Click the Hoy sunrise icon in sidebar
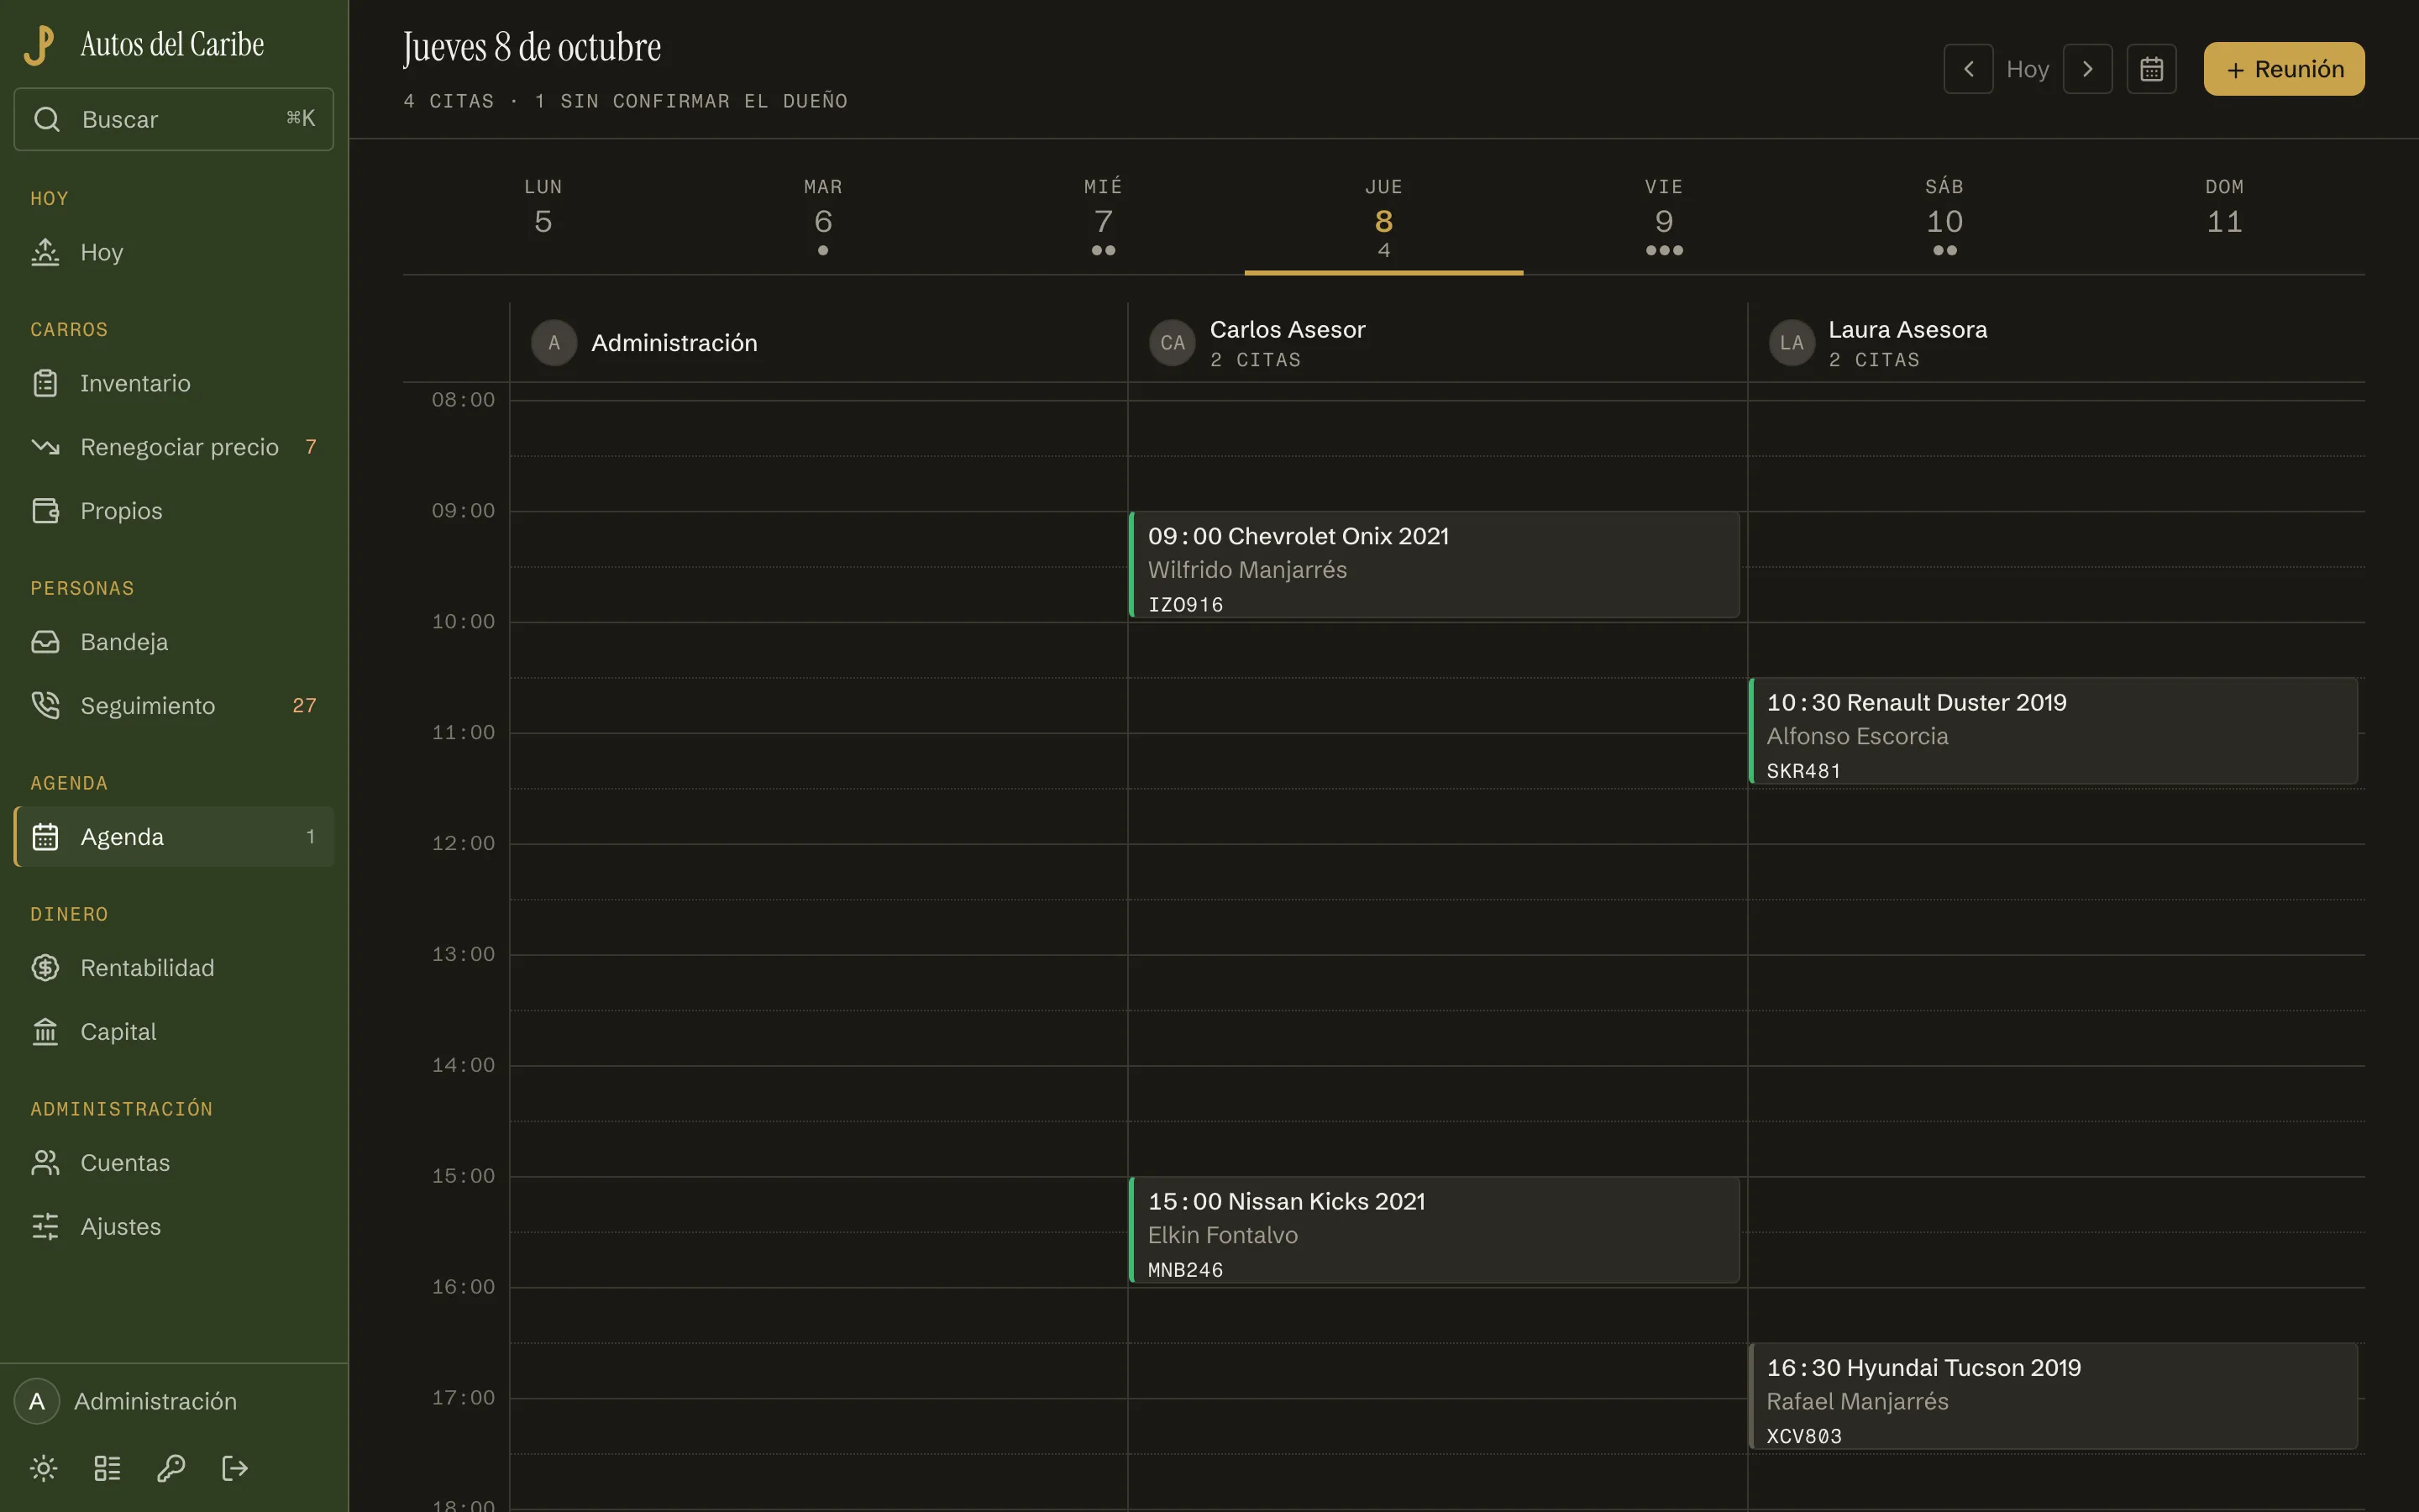This screenshot has width=2419, height=1512. (45, 252)
